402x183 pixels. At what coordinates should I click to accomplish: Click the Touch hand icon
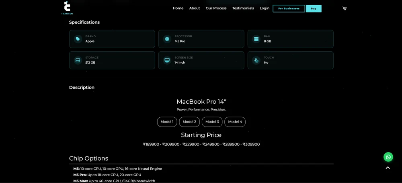[x=256, y=60]
